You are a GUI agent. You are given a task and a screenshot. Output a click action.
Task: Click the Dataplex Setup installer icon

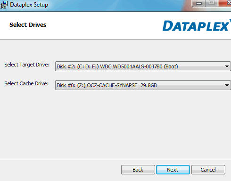point(4,5)
